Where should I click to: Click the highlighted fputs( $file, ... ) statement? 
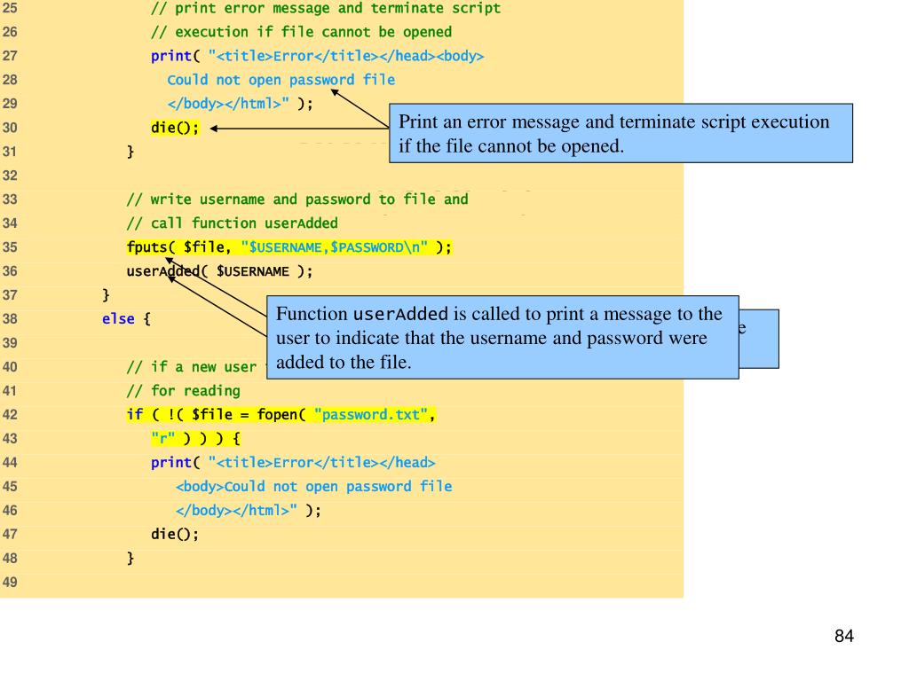click(x=289, y=247)
